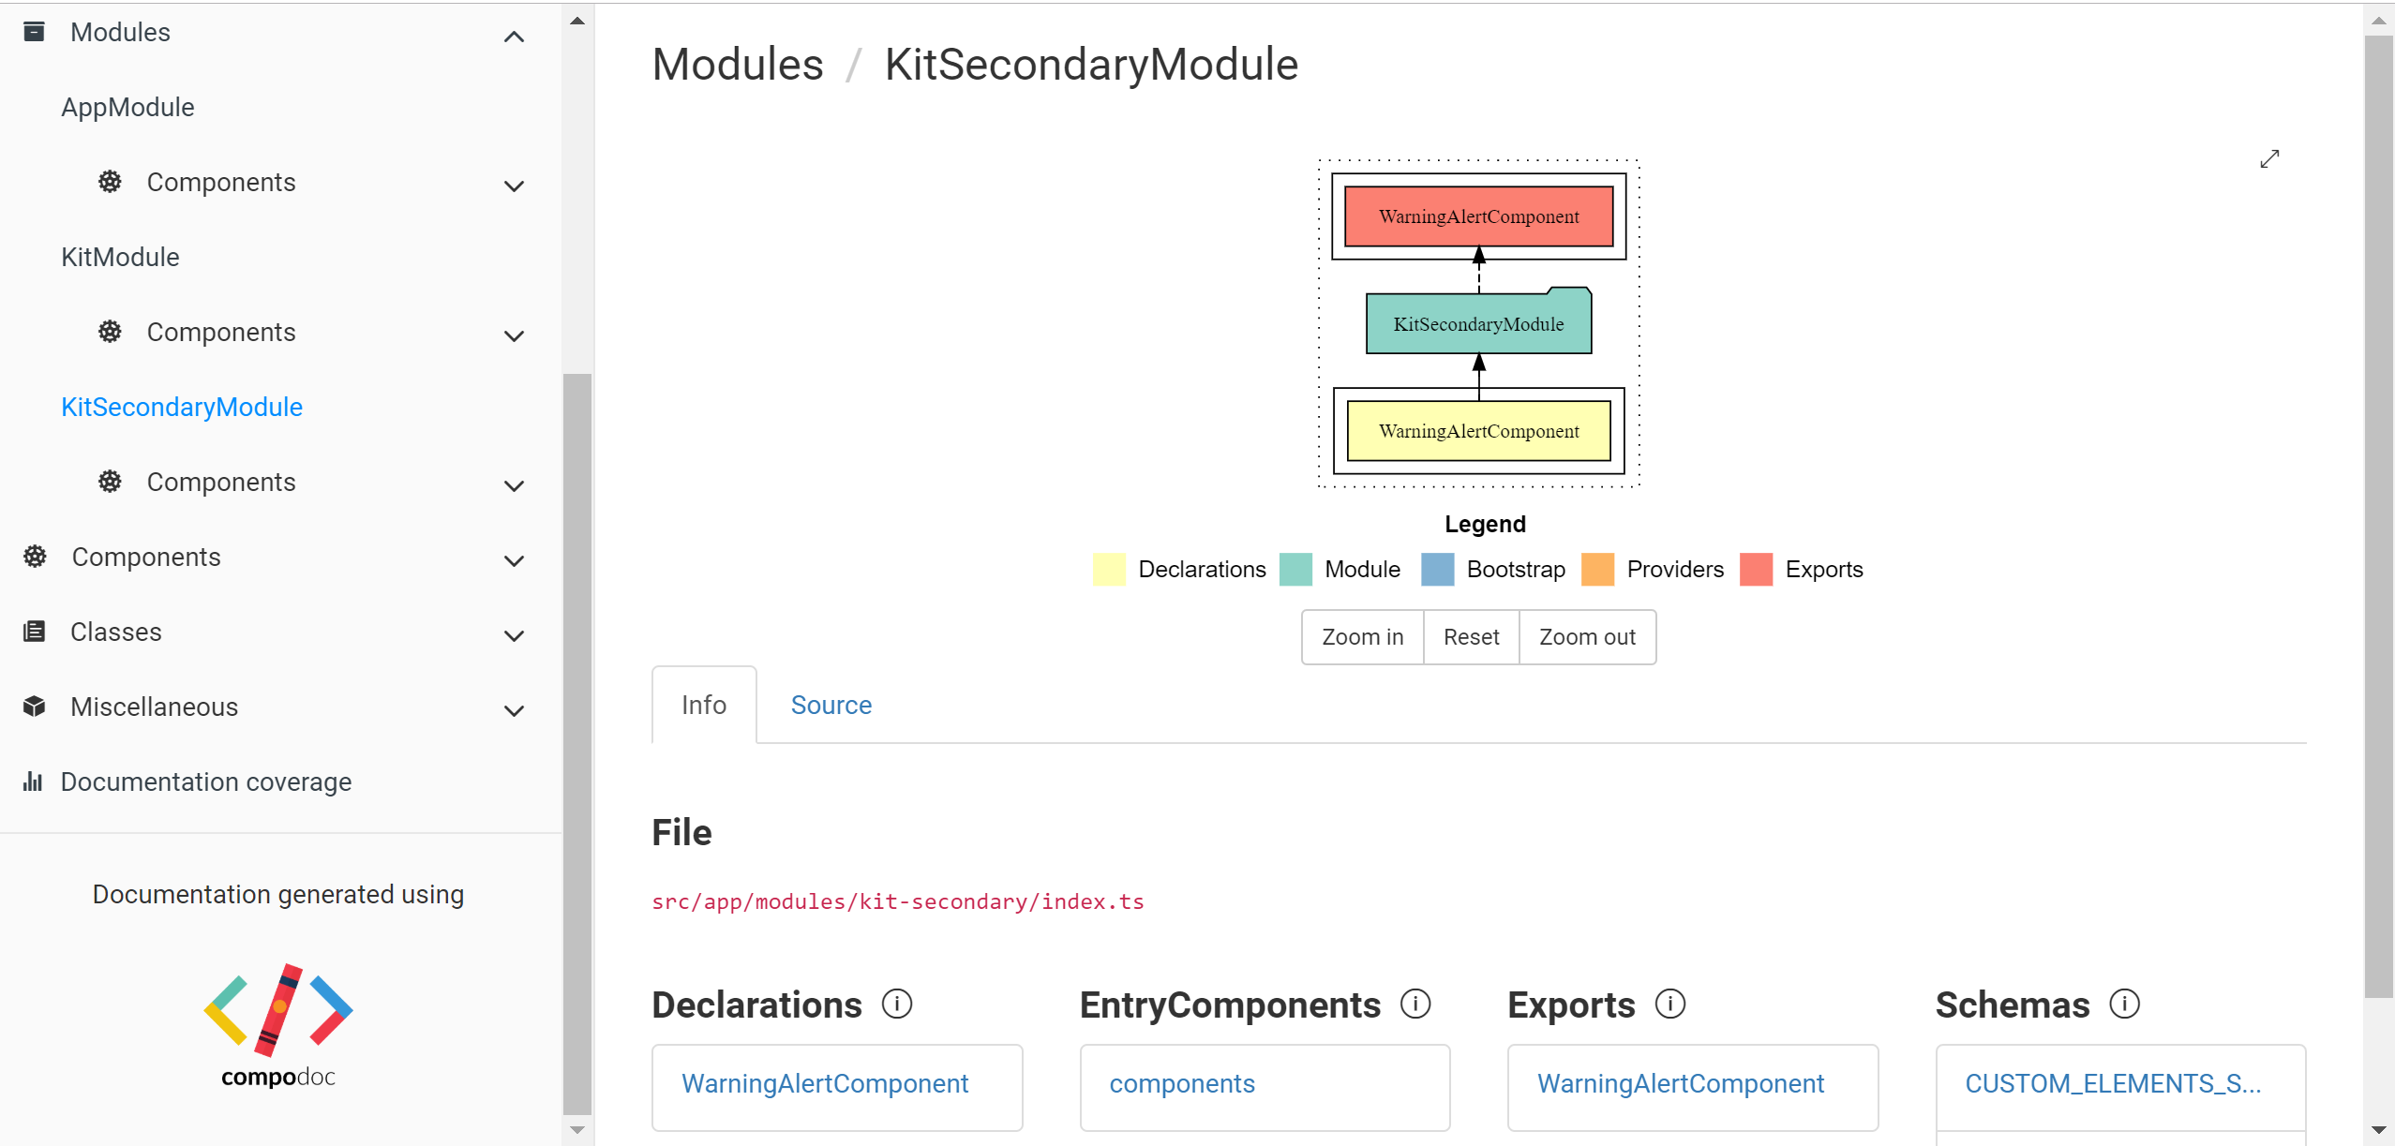Click the info icon next to Schemas

pos(2125,1004)
